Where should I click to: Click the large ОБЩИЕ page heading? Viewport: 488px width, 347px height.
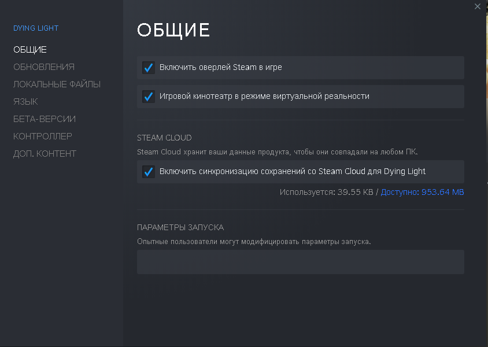173,30
